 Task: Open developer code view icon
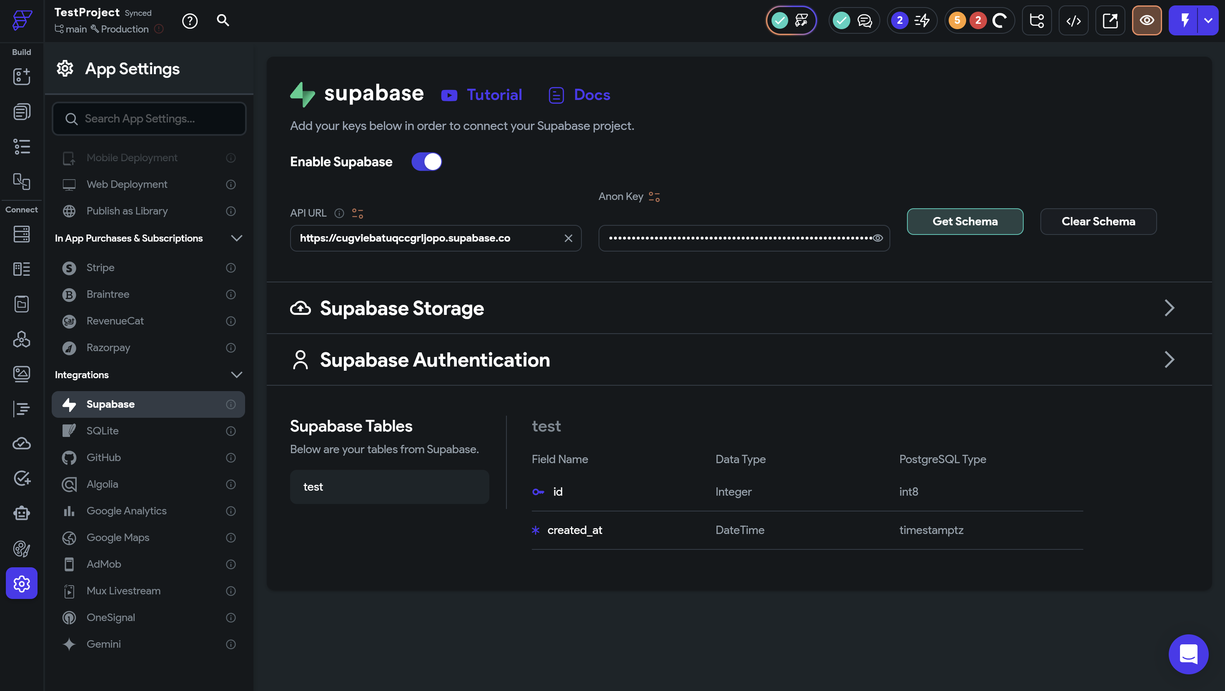[1073, 21]
